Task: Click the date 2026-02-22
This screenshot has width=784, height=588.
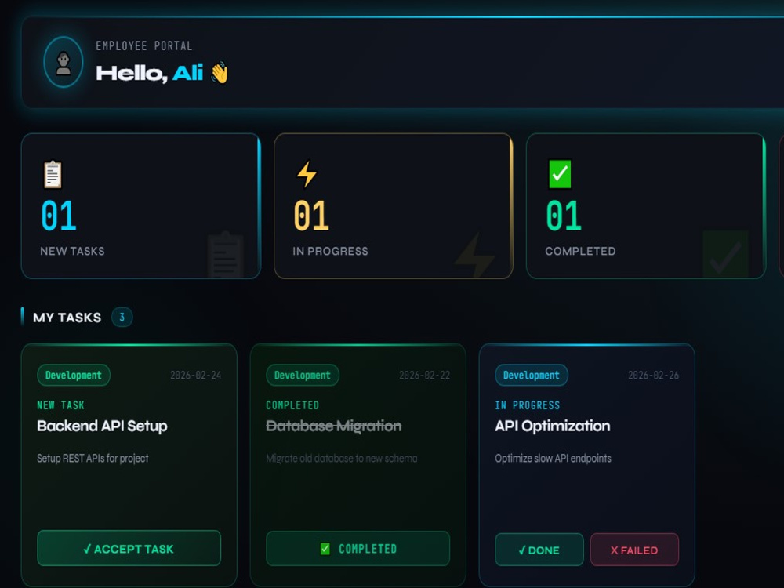Action: click(424, 375)
